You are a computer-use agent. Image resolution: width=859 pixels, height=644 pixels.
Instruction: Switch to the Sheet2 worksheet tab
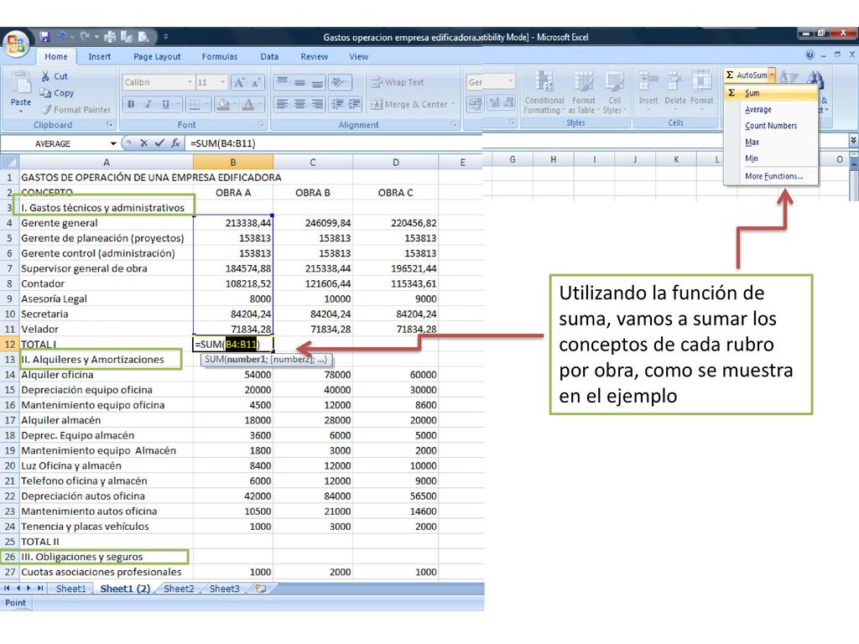[x=179, y=589]
